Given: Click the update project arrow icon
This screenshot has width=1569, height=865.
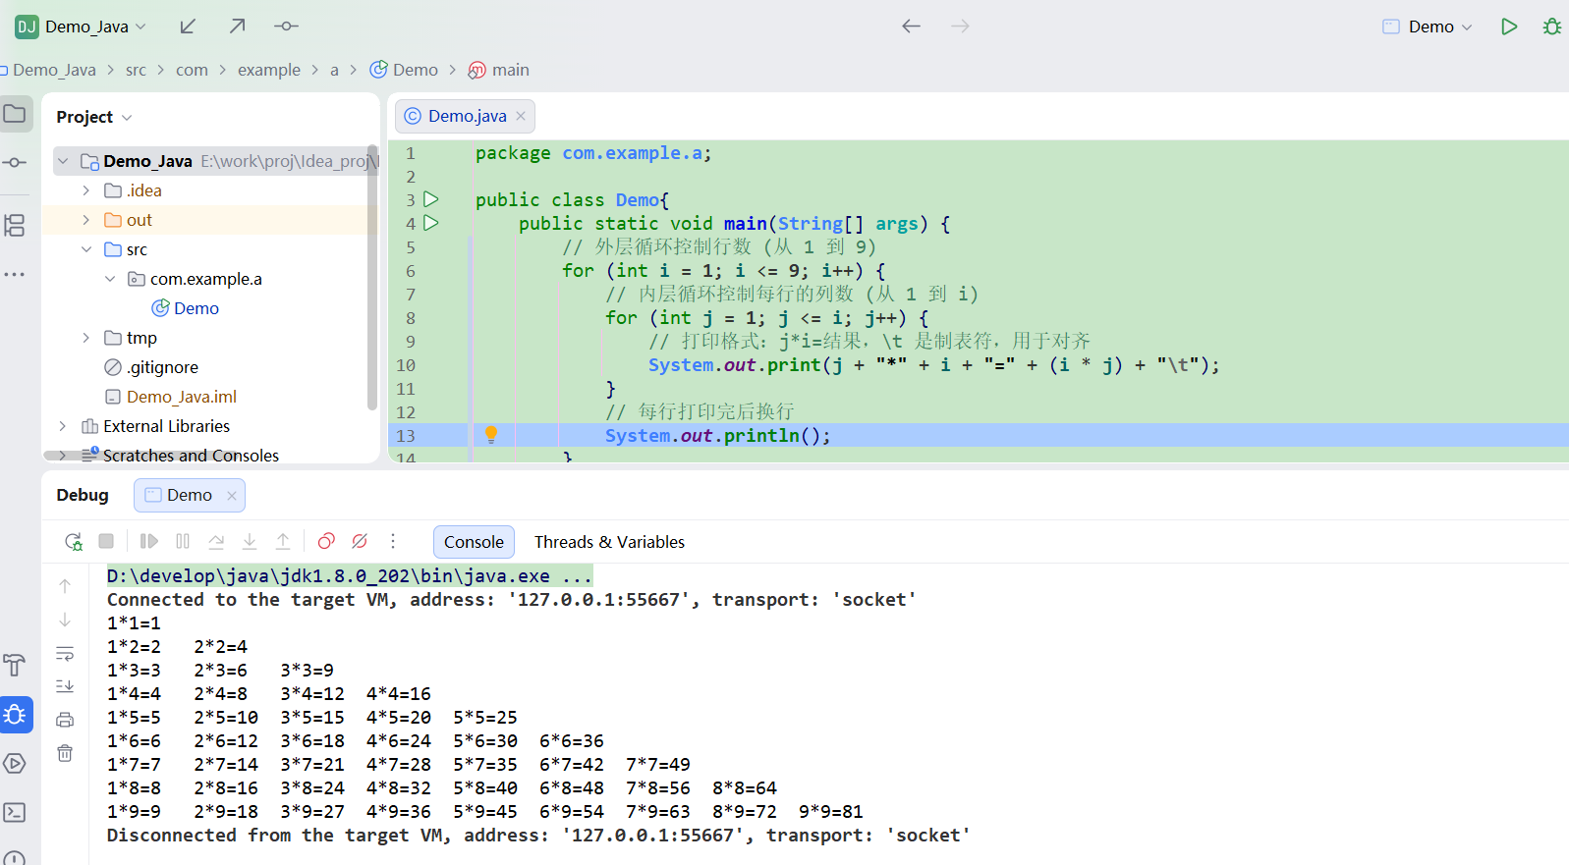Looking at the screenshot, I should pos(188,27).
